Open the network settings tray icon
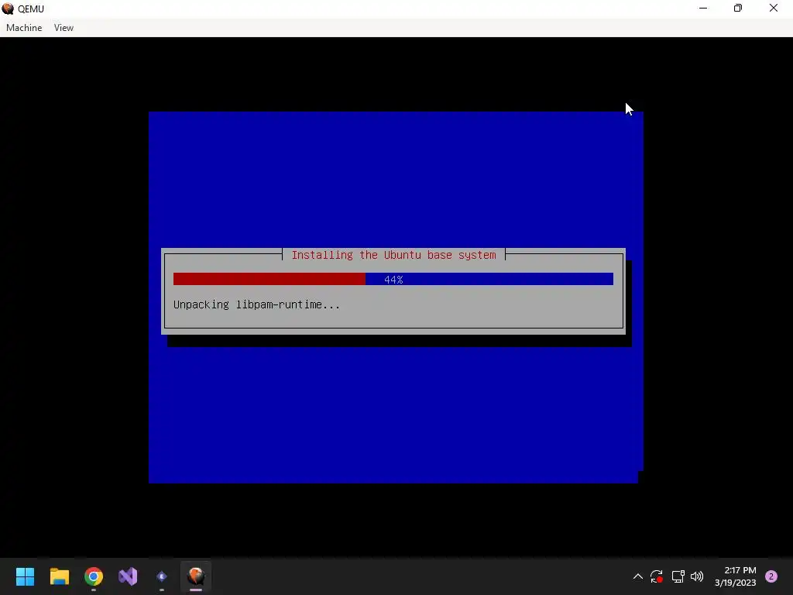This screenshot has width=793, height=595. pyautogui.click(x=678, y=576)
